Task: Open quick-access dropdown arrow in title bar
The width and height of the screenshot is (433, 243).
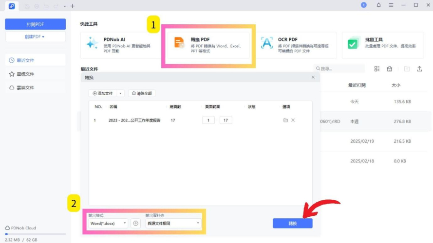Action: tap(65, 6)
